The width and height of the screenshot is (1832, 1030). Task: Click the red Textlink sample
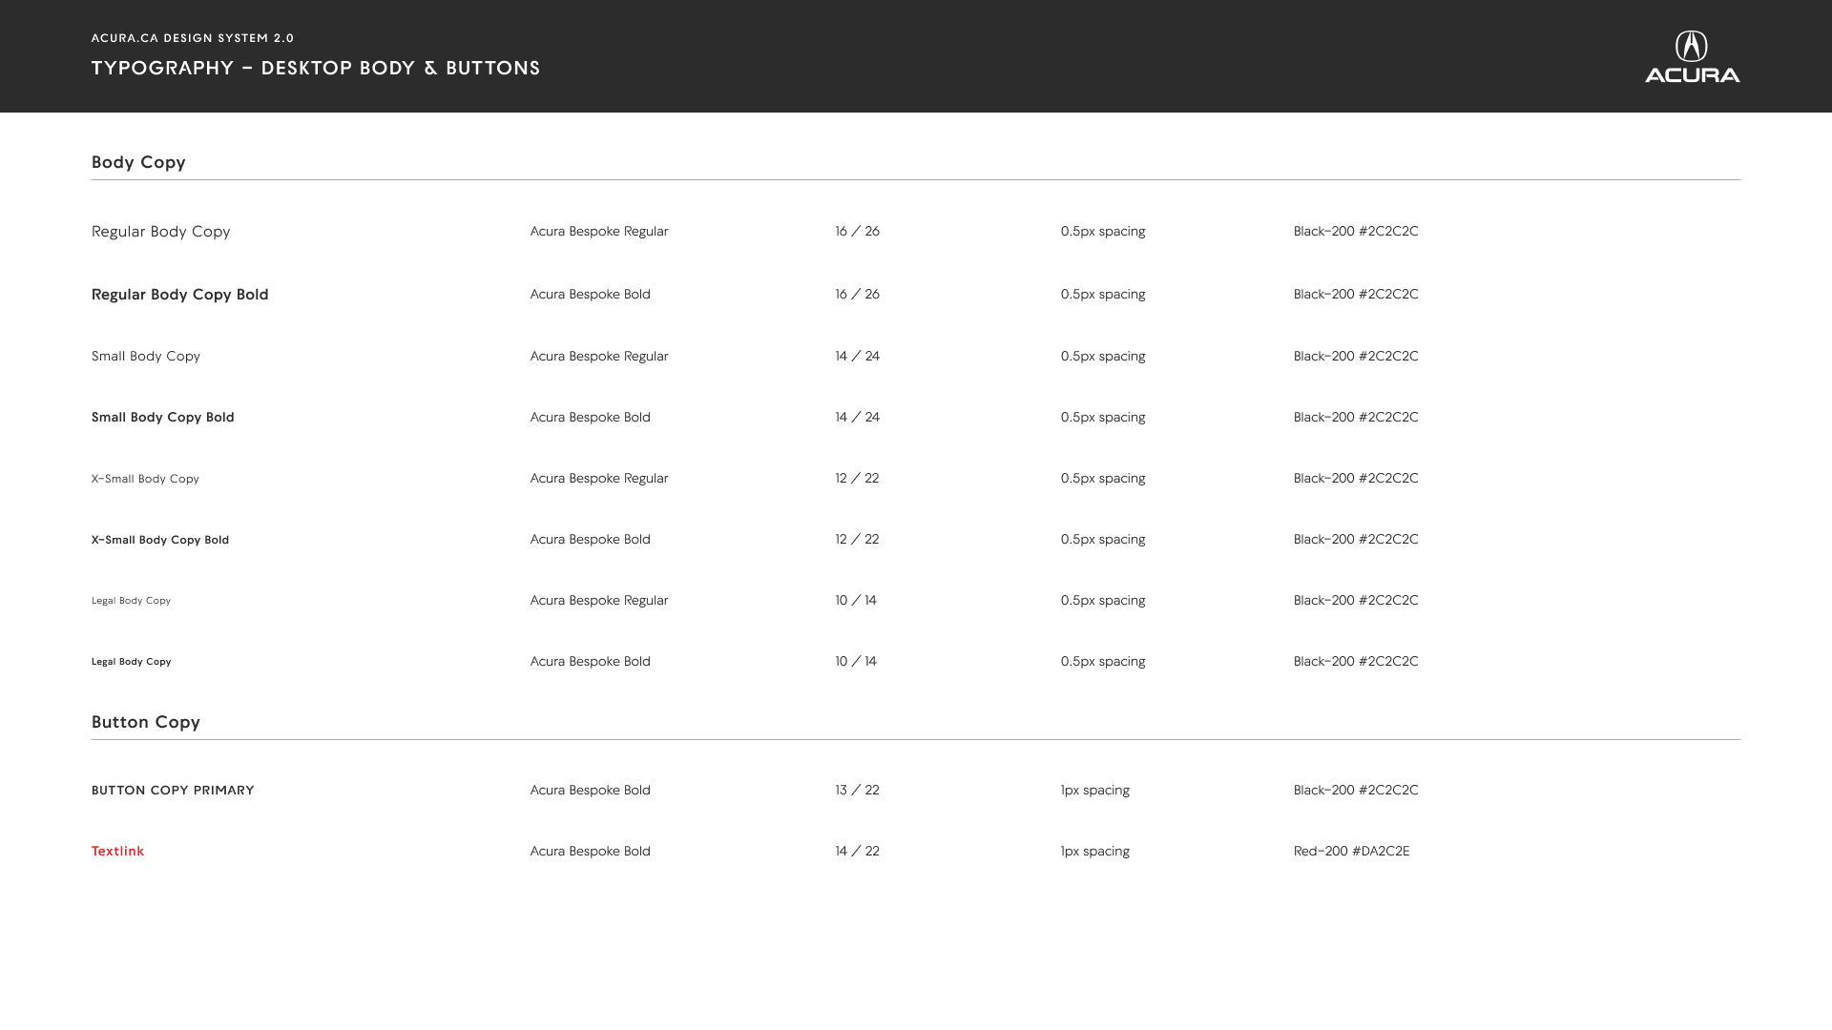coord(117,851)
